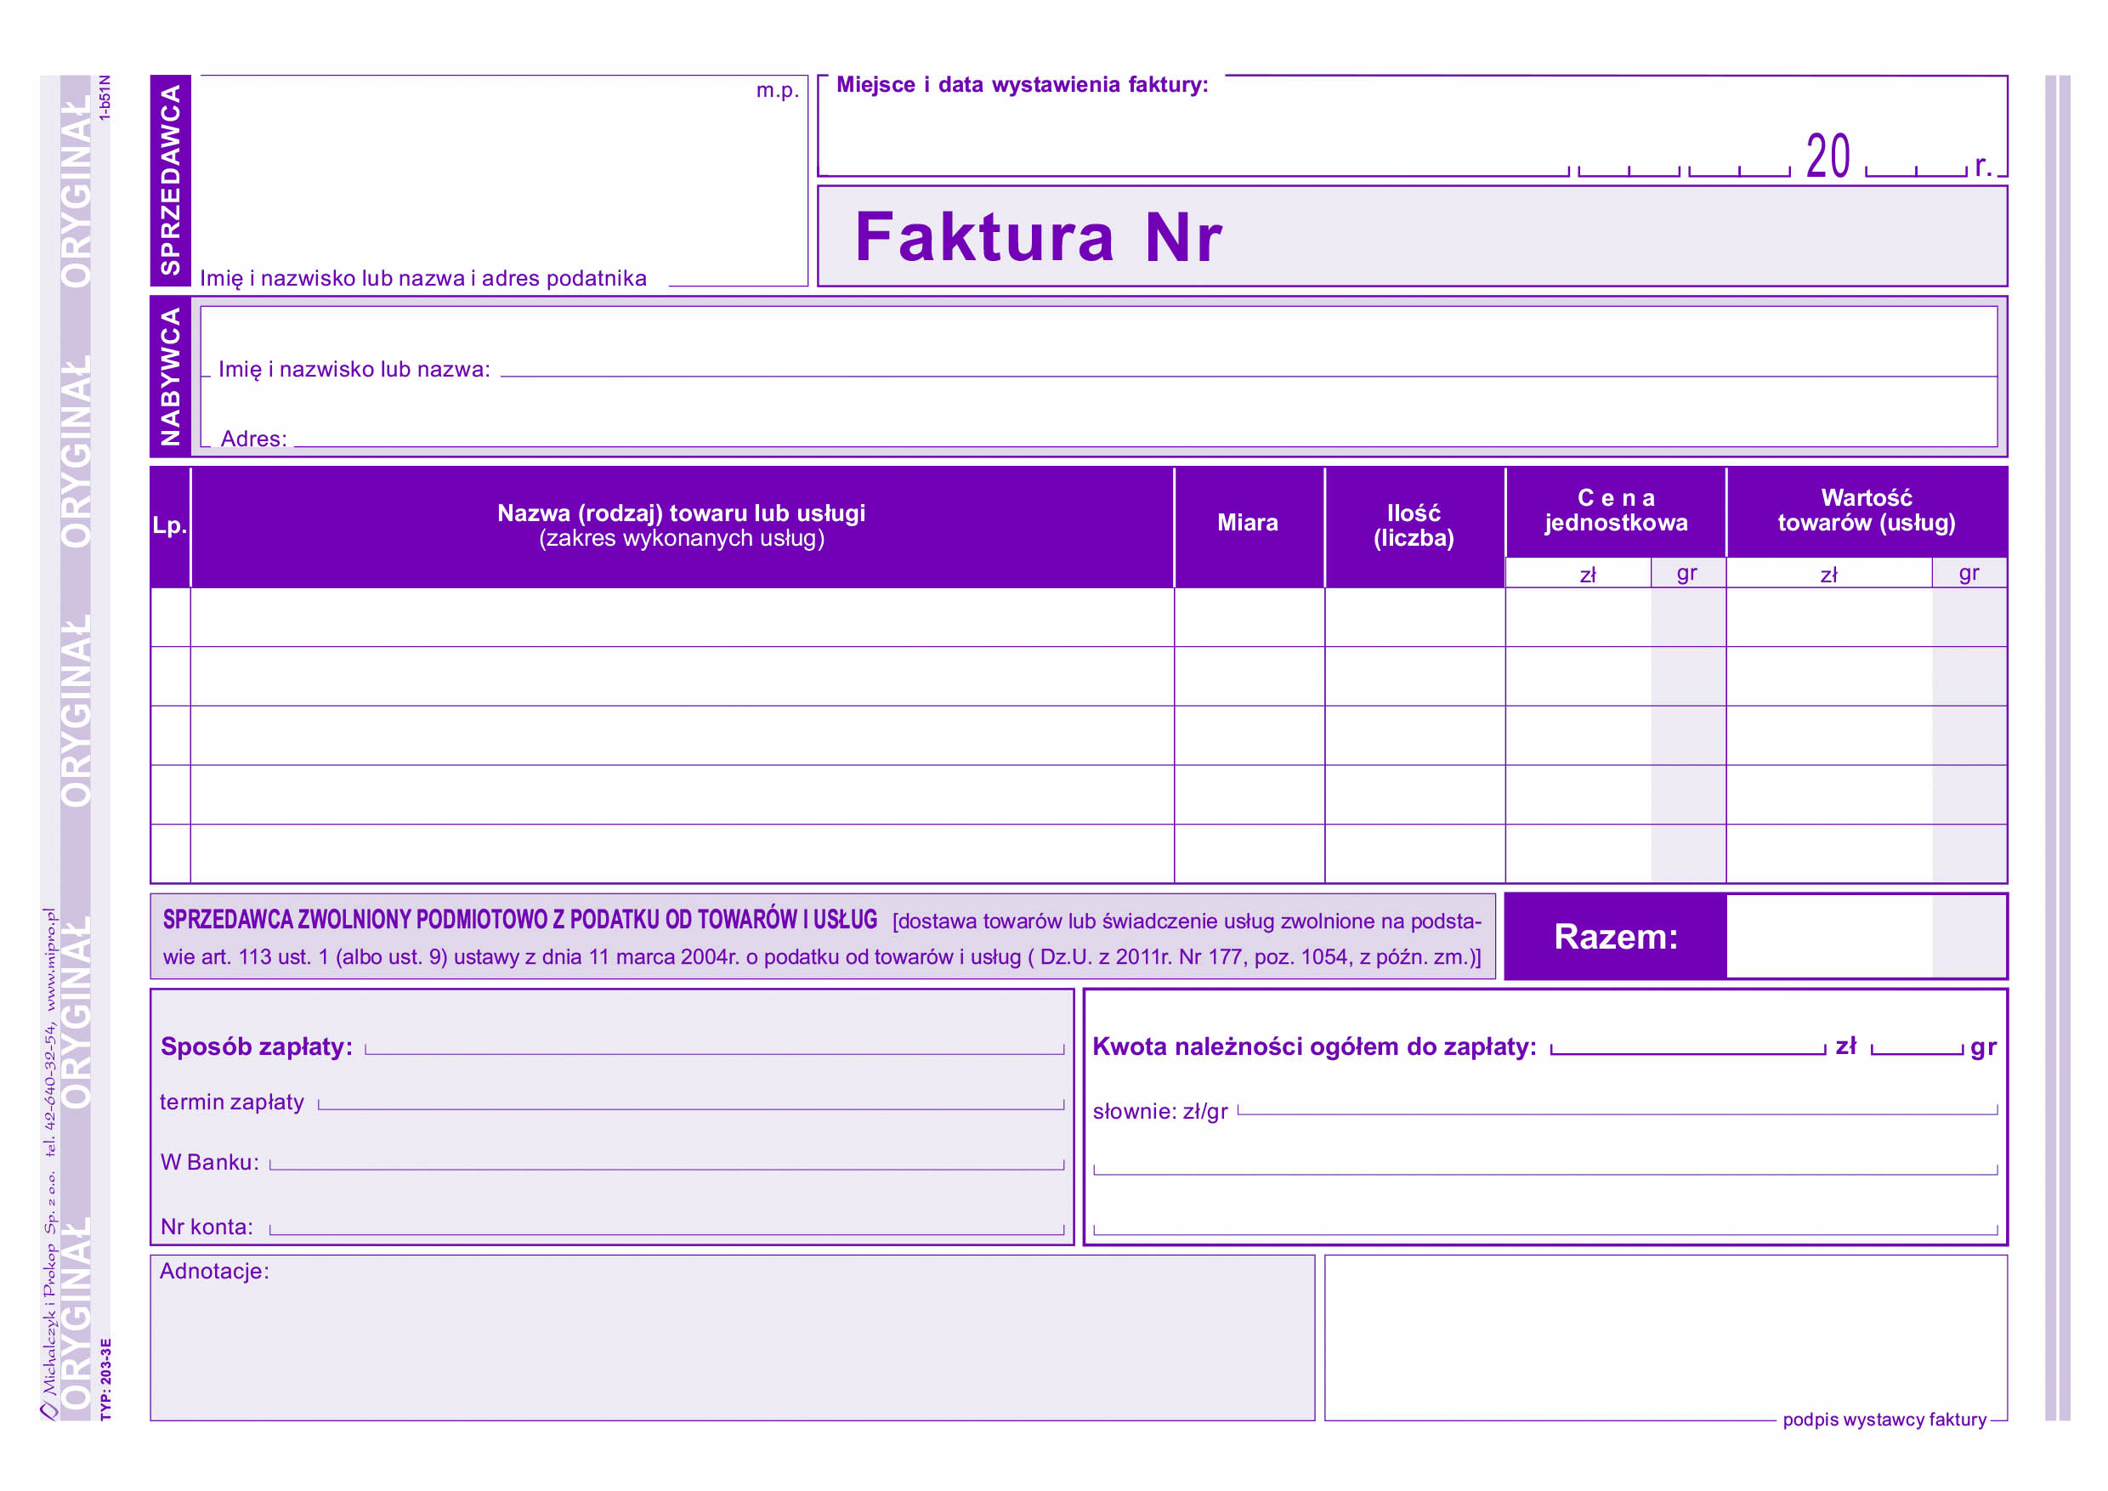Click the Kwota należności ogółem zł field
2108x1491 pixels.
(x=1687, y=1043)
